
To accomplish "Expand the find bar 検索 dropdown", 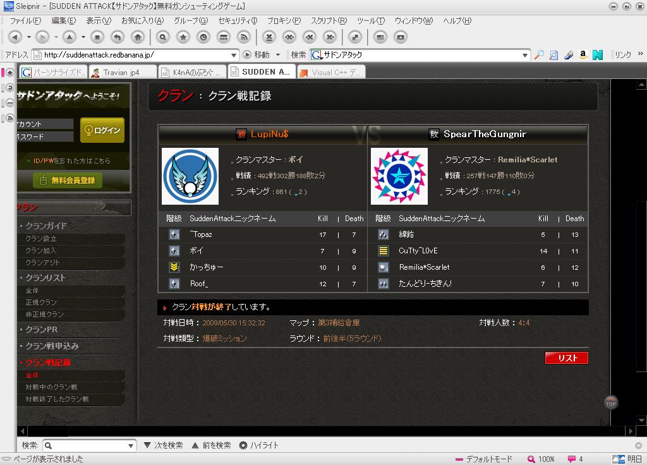I will click(130, 445).
